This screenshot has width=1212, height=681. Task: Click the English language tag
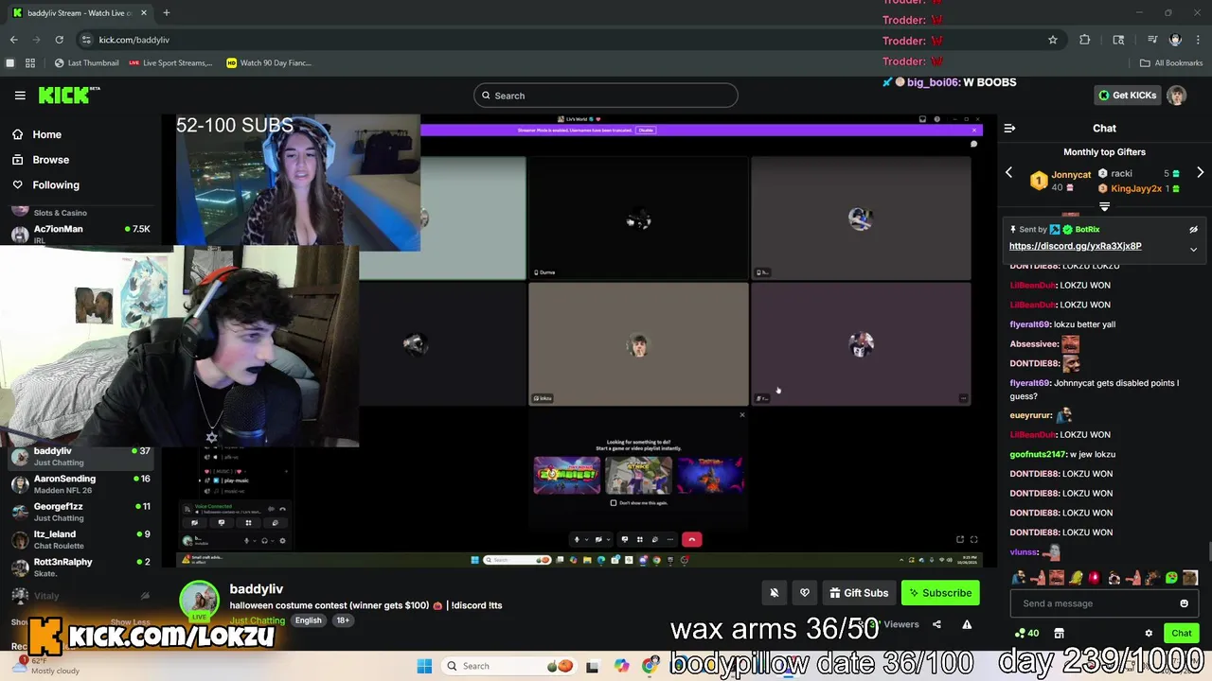point(308,620)
